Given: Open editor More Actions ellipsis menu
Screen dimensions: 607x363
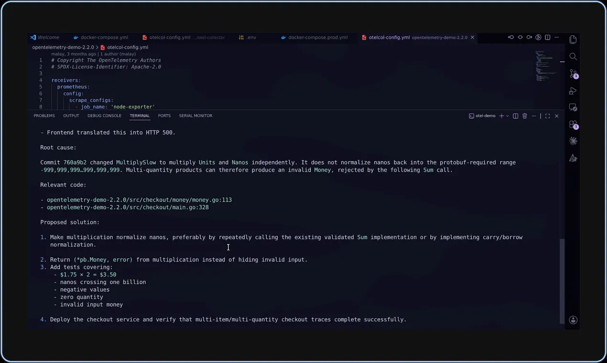Looking at the screenshot, I should click(557, 37).
